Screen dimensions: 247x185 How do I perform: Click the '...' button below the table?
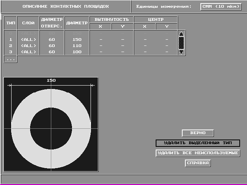pyautogui.click(x=10, y=59)
